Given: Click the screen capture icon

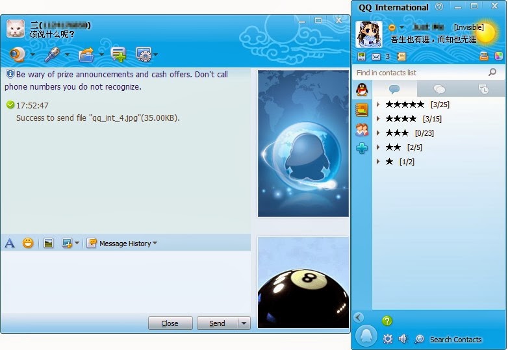Looking at the screenshot, I should click(x=67, y=243).
